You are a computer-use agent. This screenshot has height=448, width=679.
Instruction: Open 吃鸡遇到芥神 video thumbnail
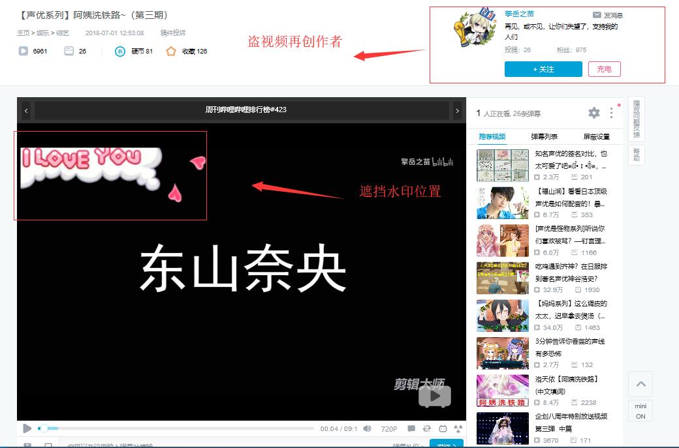[x=502, y=278]
